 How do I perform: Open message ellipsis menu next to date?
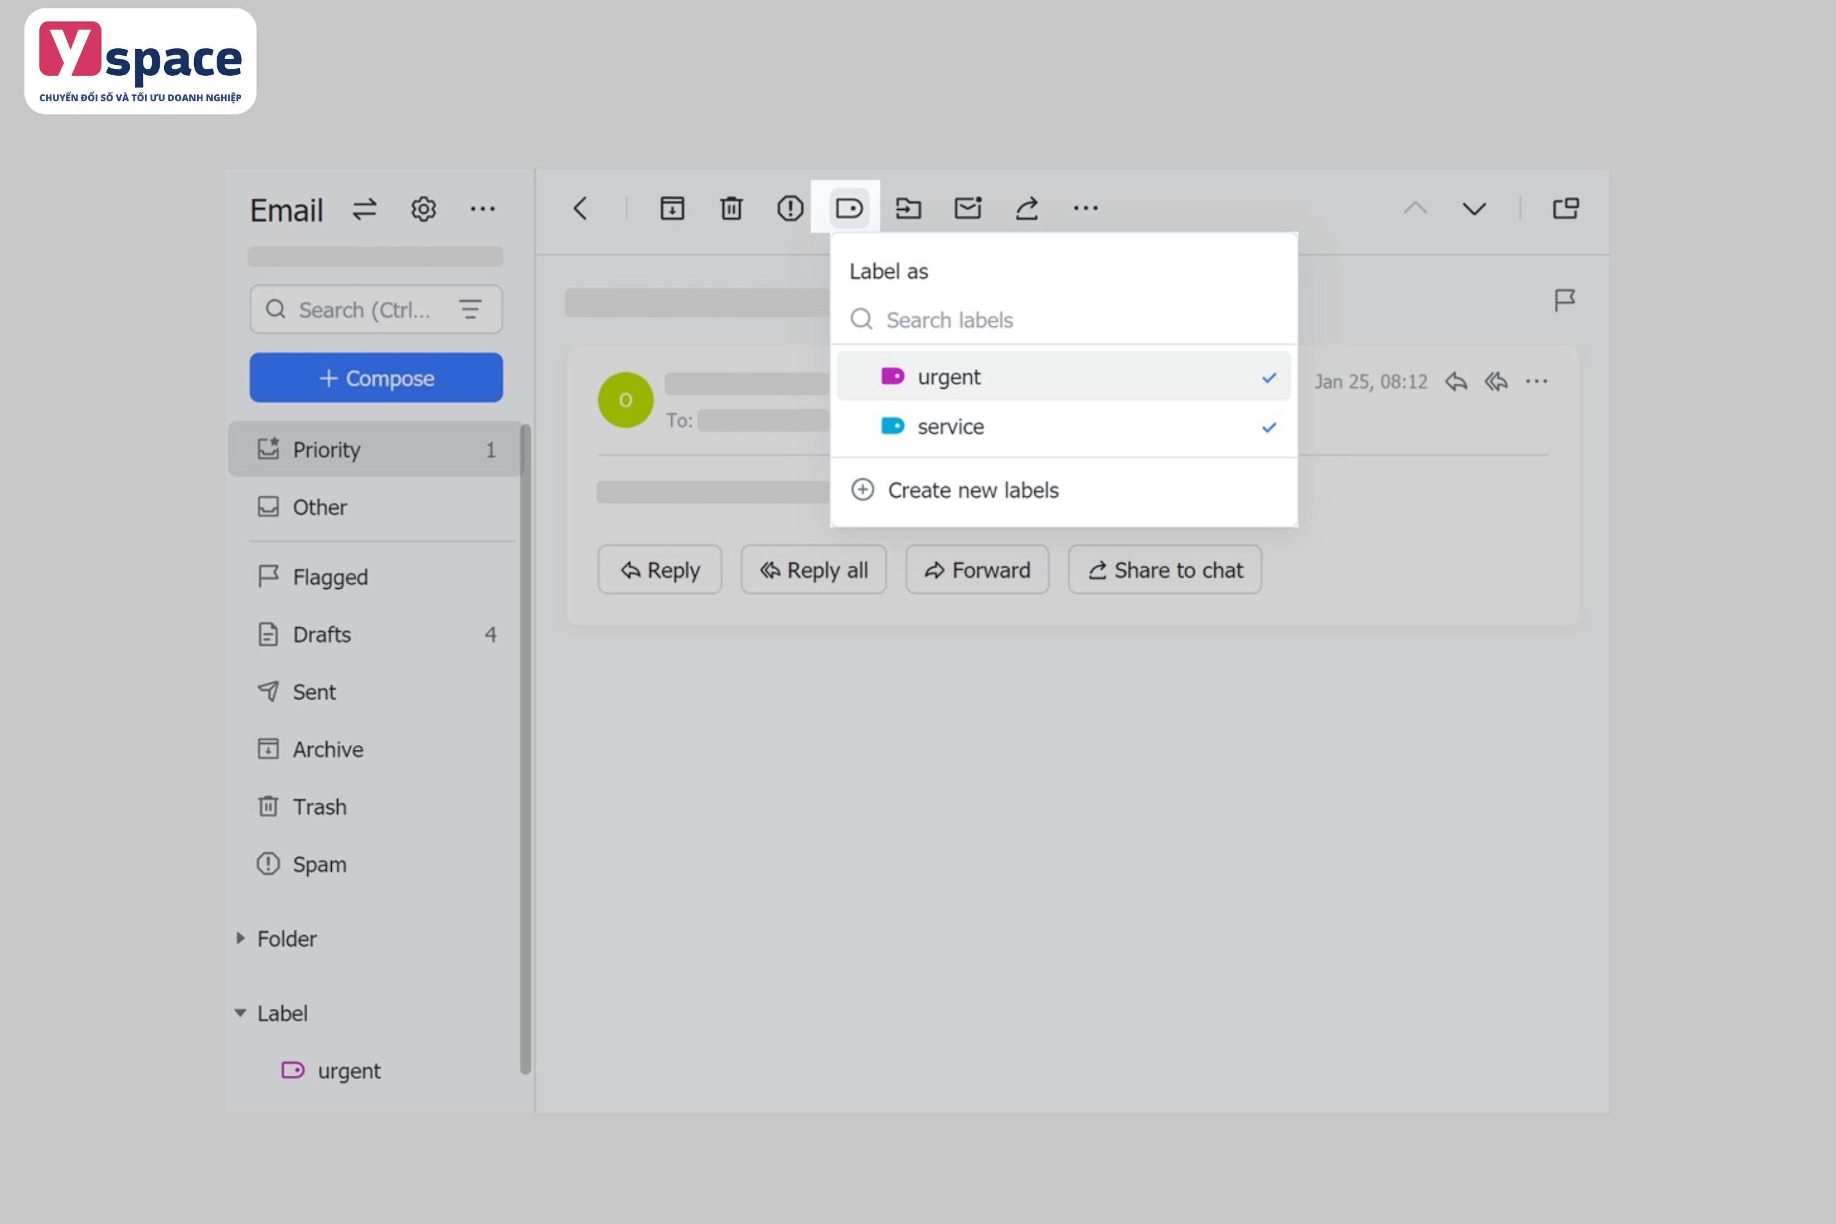pos(1536,382)
